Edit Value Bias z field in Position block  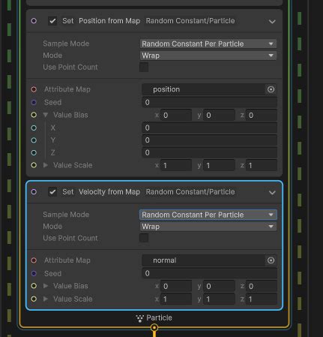tap(262, 115)
